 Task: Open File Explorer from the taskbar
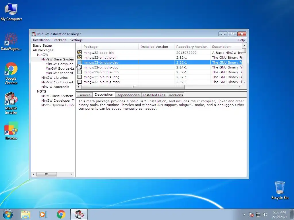[26, 214]
